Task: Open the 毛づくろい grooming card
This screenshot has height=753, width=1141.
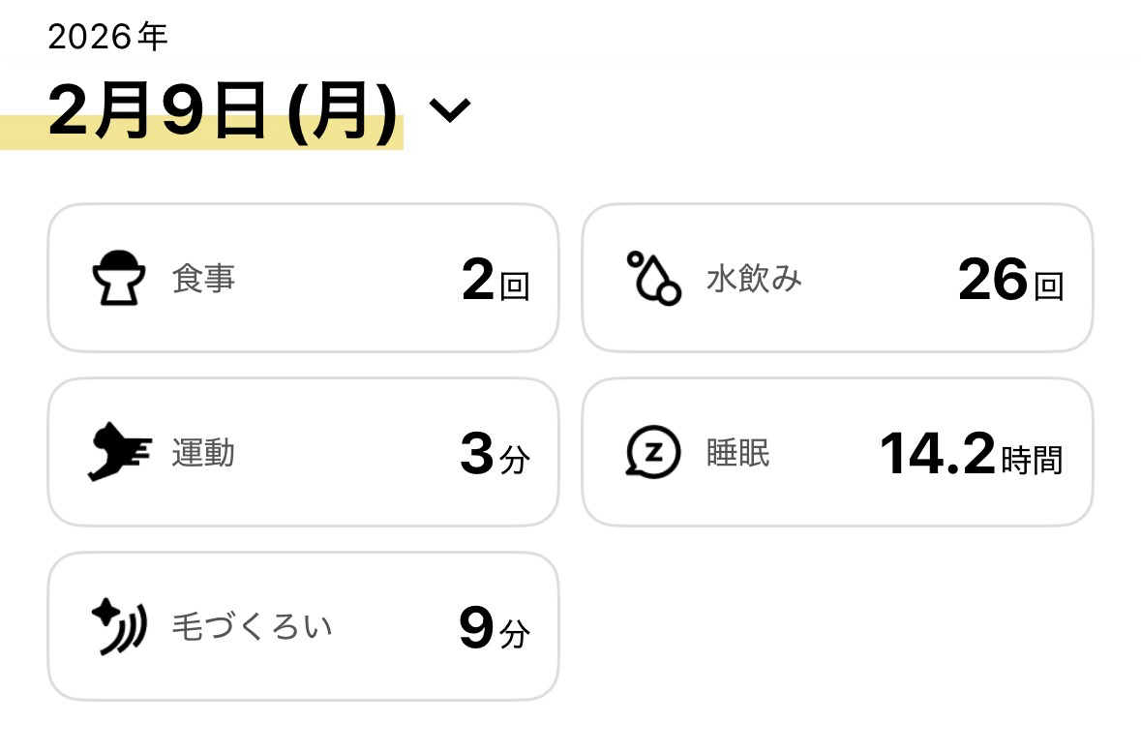Action: point(303,627)
